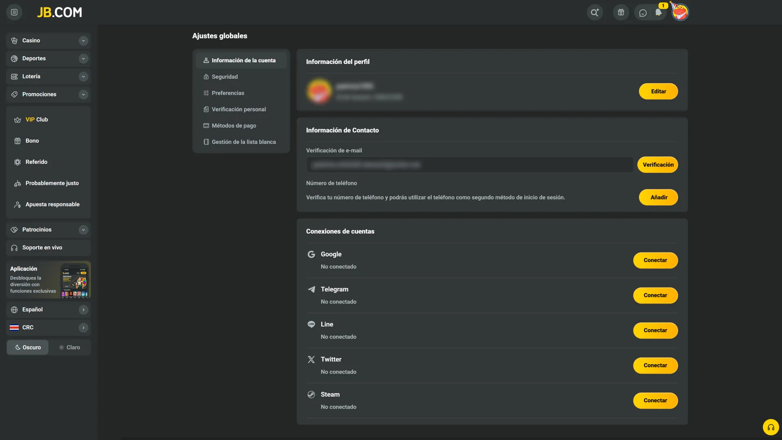This screenshot has height=440, width=782.
Task: Click the sidebar collapse icon top left
Action: pos(14,12)
